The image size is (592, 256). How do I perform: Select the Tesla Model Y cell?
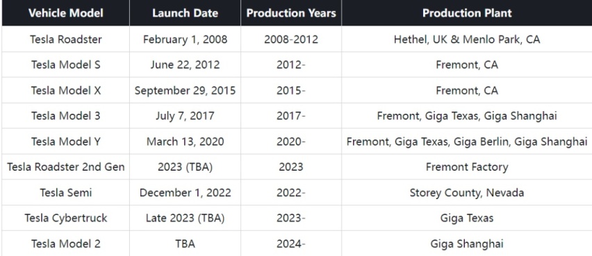coord(66,142)
